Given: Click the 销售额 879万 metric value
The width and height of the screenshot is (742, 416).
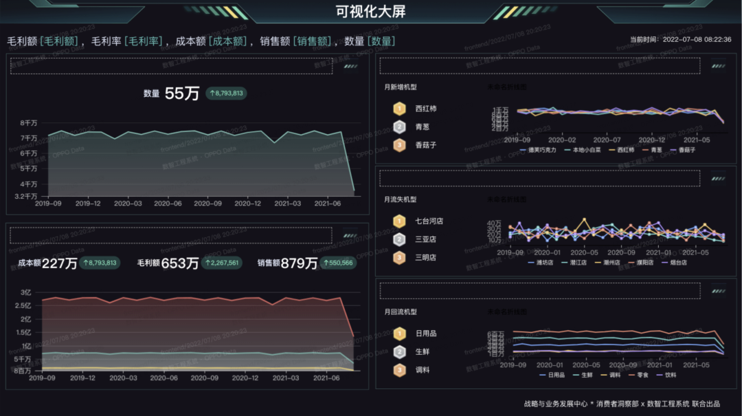Looking at the screenshot, I should (299, 263).
